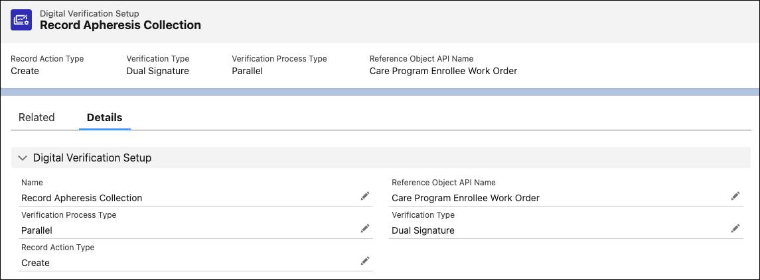Click the Dual Signature value in details
Viewport: 760px width, 280px height.
click(x=423, y=230)
